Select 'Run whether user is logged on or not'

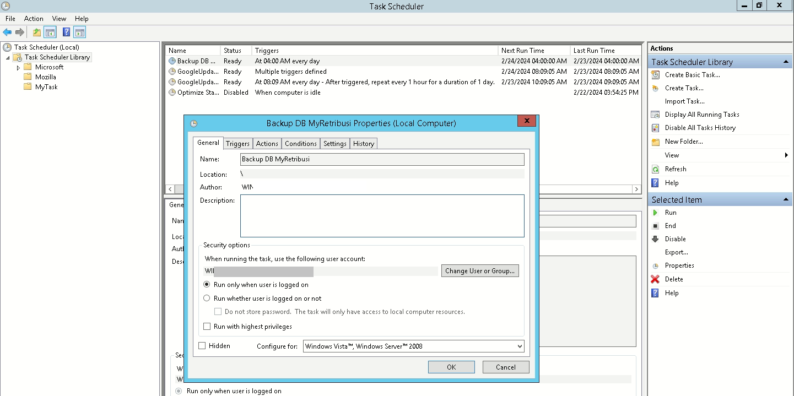207,299
